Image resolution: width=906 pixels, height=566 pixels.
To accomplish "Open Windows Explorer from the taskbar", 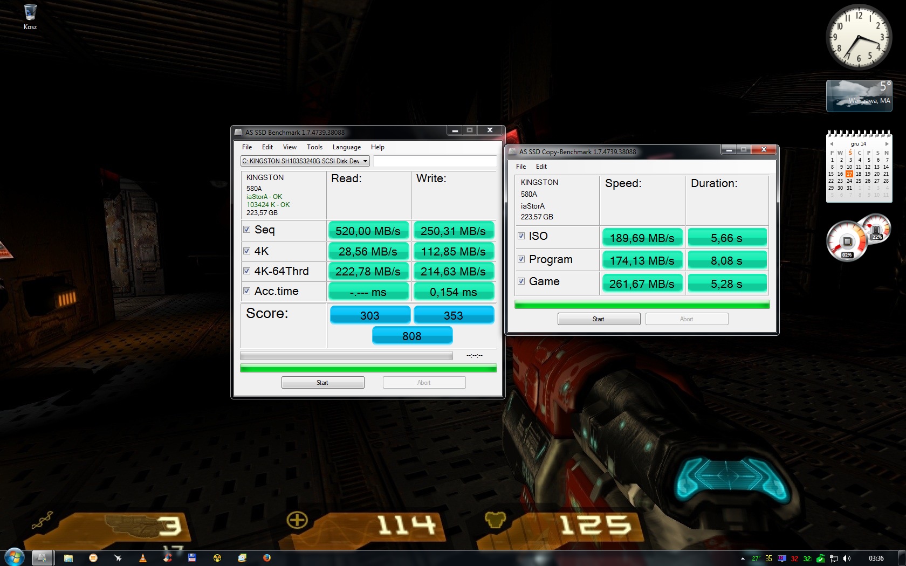I will (x=68, y=558).
